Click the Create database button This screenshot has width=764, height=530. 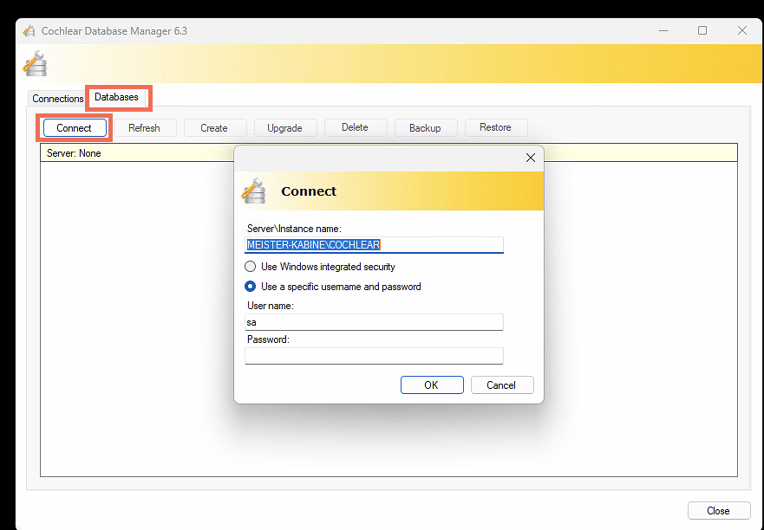click(x=214, y=128)
